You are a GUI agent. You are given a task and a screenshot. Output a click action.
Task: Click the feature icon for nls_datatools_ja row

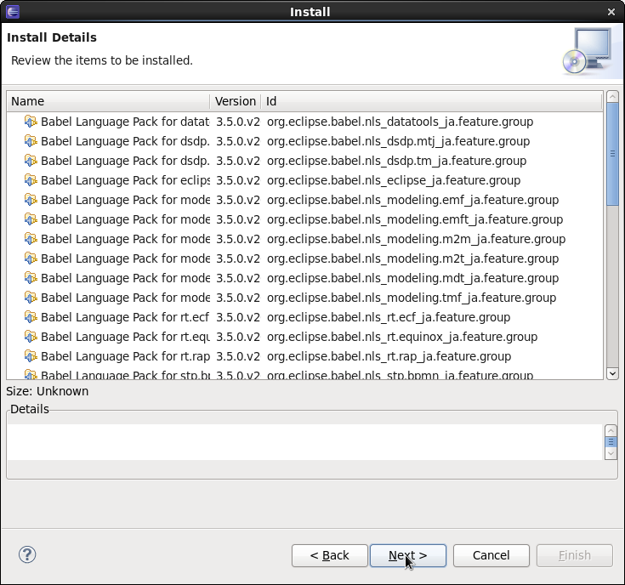31,121
